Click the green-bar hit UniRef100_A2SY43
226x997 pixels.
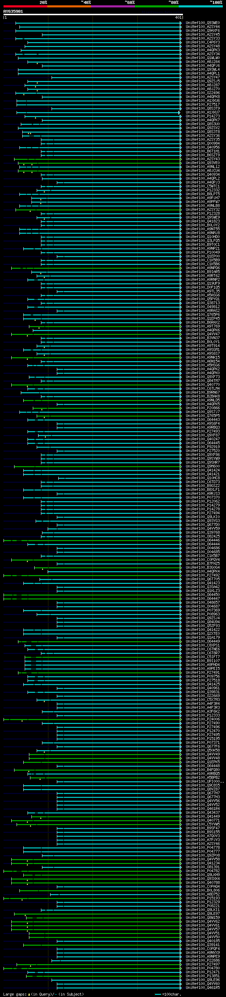[x=203, y=159]
